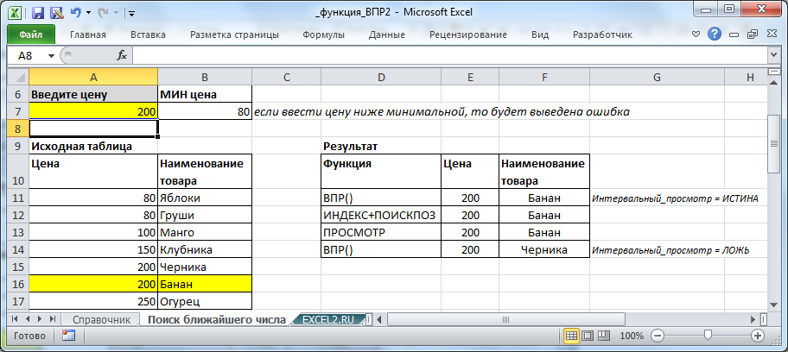Switch to the Справочник sheet tab
Viewport: 788px width, 352px height.
click(x=102, y=319)
